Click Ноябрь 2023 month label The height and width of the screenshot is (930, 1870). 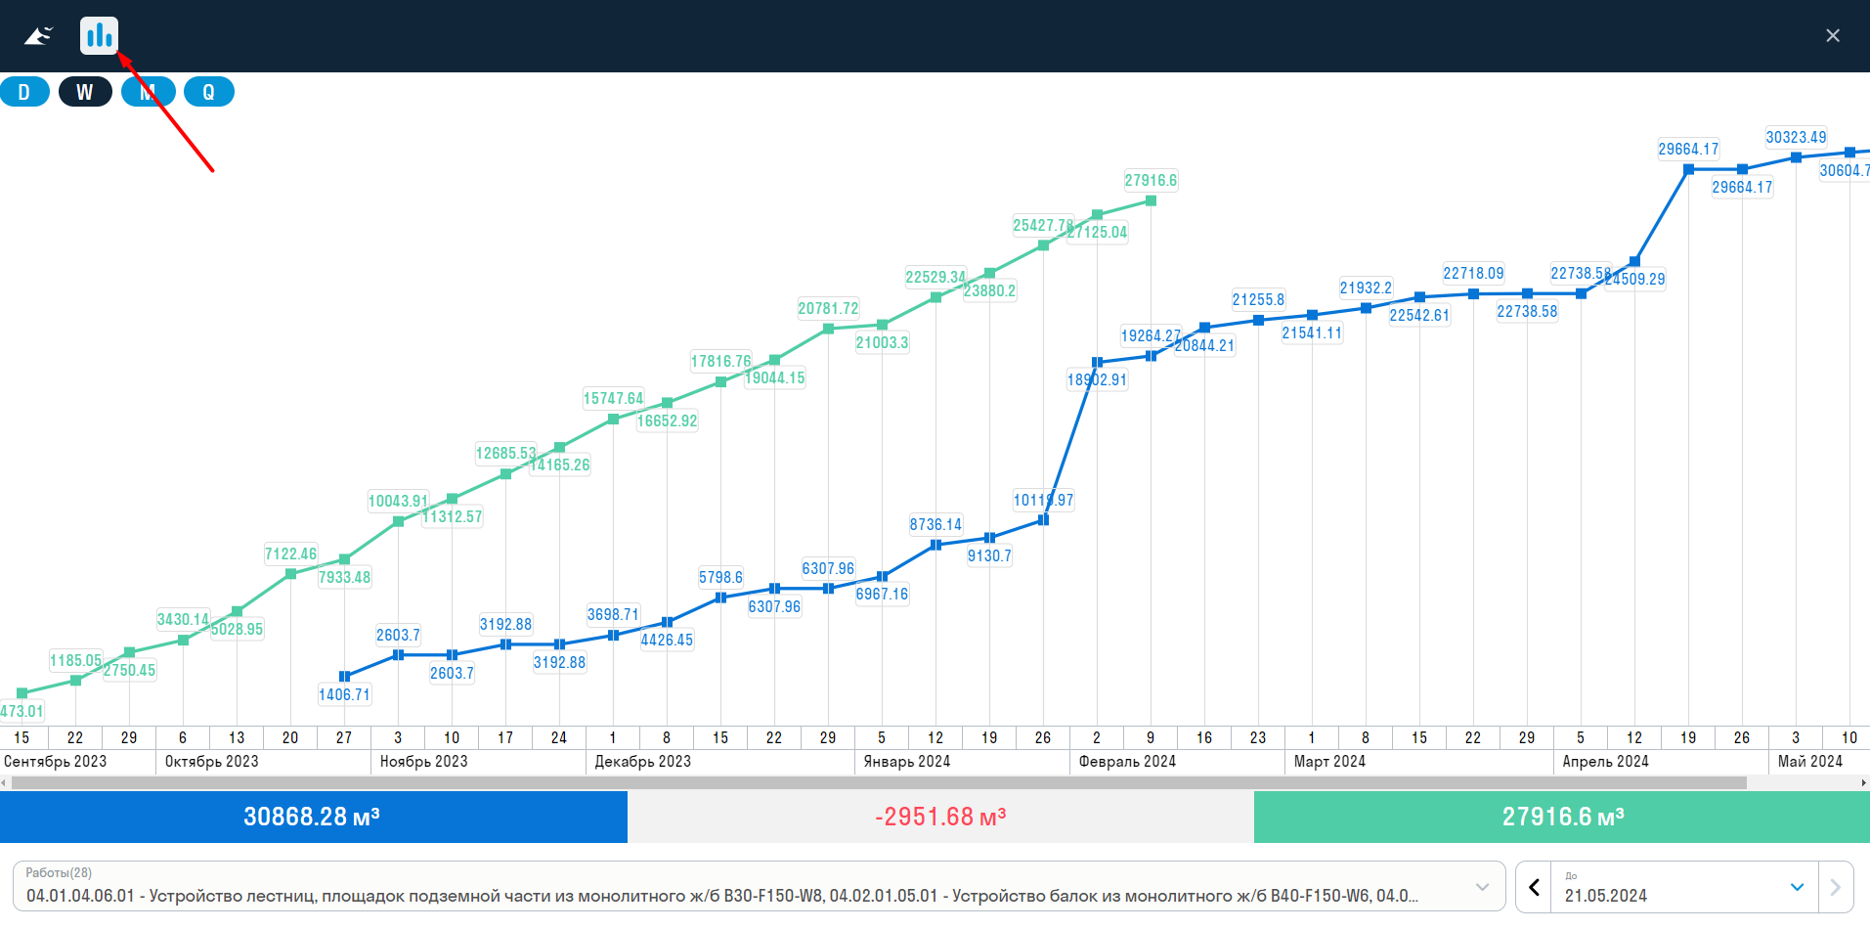[424, 761]
